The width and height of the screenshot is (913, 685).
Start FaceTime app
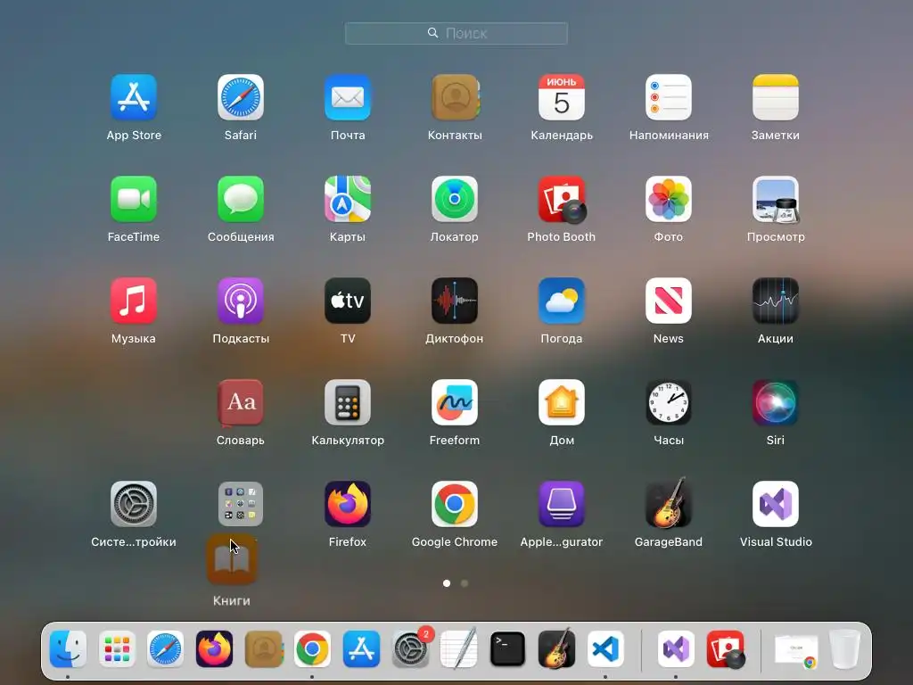[x=134, y=199]
